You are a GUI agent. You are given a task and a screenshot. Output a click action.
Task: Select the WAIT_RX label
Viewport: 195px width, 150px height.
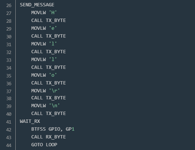tap(30, 121)
